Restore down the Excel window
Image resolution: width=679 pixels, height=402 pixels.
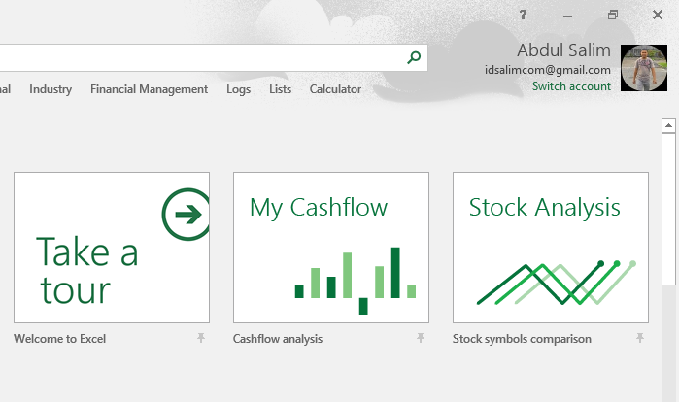point(613,16)
